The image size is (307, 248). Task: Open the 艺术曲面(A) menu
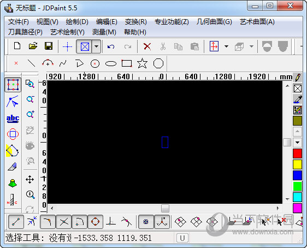click(257, 22)
